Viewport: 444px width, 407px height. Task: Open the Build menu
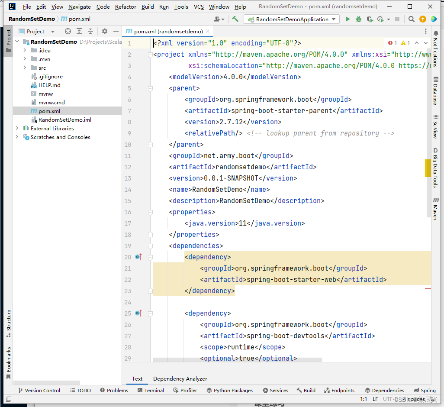(x=148, y=6)
